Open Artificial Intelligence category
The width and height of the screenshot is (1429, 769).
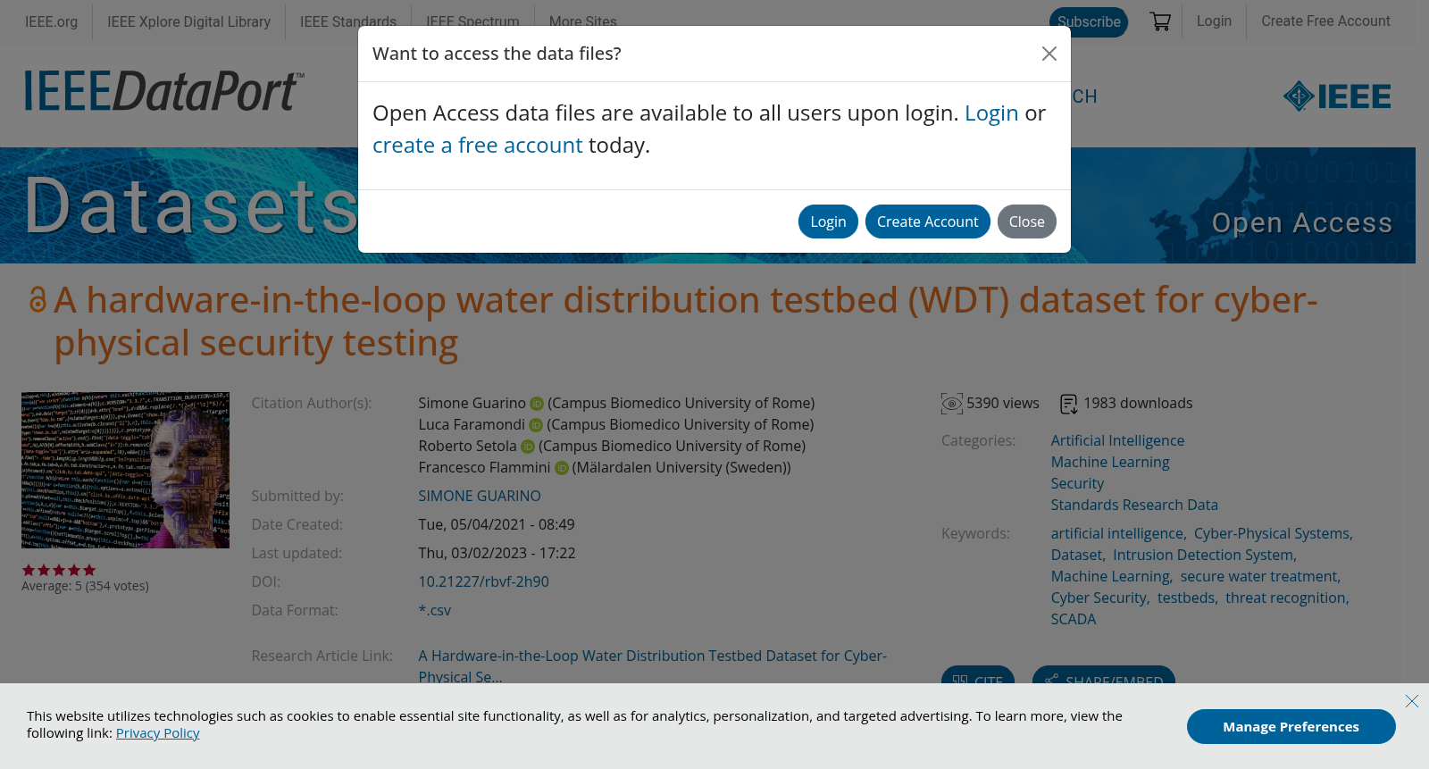1117,440
